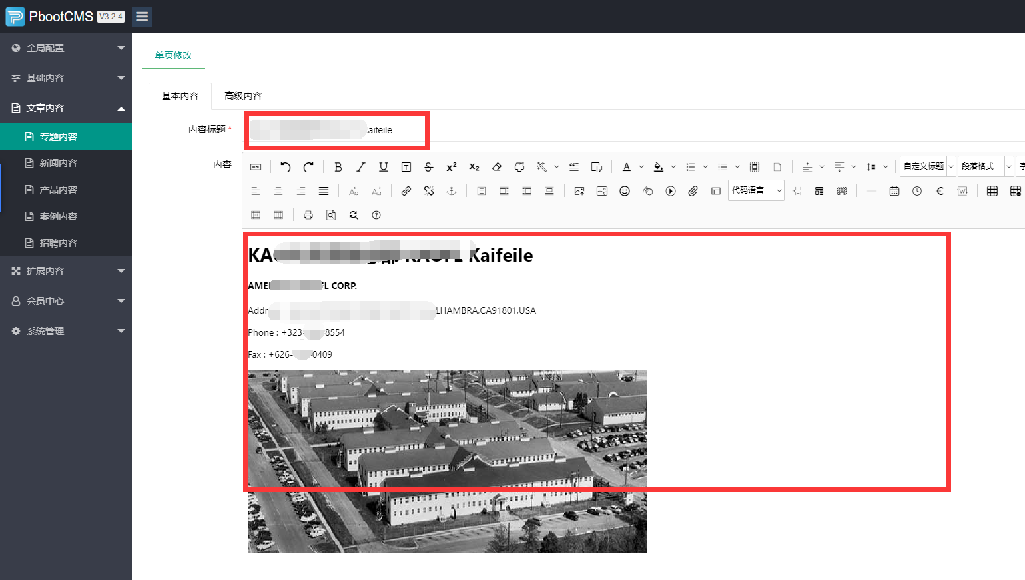Open the line height dropdown arrow

point(886,167)
